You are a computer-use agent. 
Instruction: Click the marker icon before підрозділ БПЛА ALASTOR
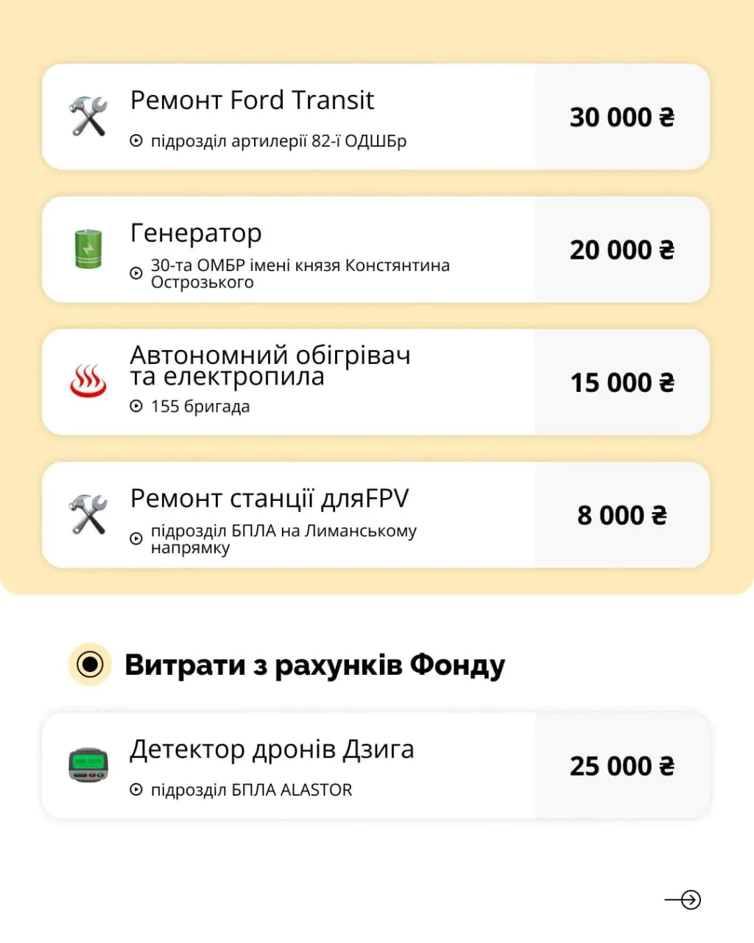(x=136, y=790)
